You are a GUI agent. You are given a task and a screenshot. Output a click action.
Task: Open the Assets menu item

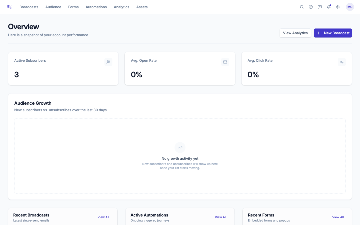tap(142, 7)
